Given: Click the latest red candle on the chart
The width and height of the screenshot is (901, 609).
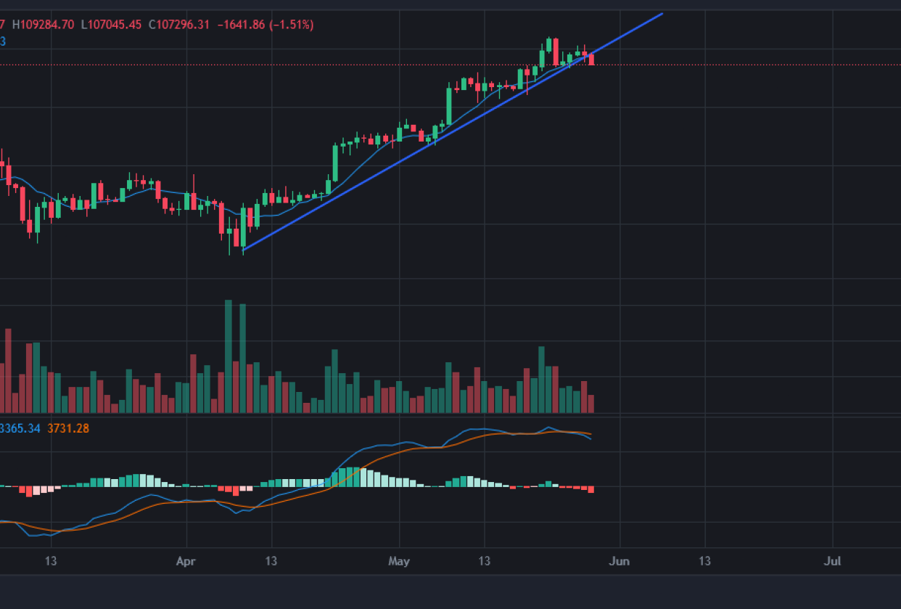Looking at the screenshot, I should [x=591, y=60].
